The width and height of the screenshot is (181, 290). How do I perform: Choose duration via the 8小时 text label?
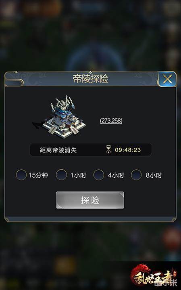(x=154, y=175)
